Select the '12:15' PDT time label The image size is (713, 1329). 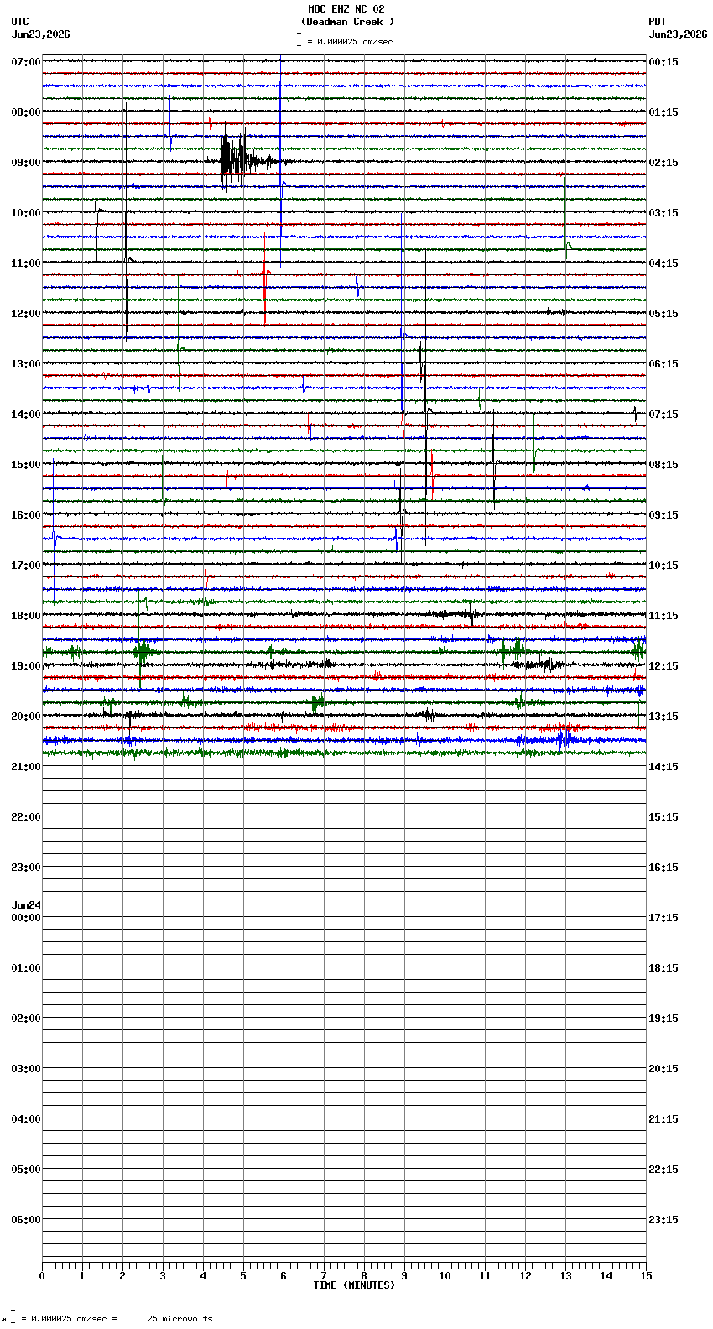pos(664,666)
